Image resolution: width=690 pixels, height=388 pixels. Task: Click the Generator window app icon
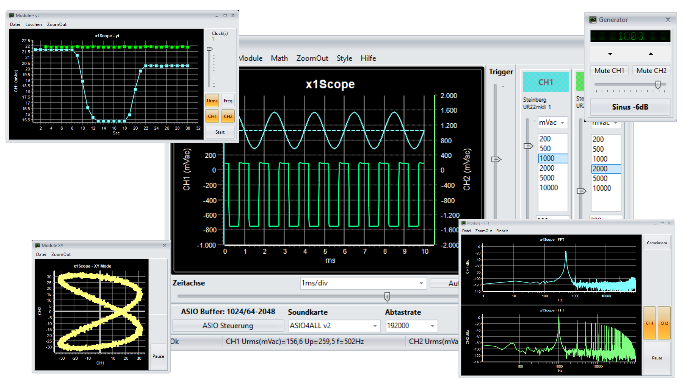click(593, 20)
